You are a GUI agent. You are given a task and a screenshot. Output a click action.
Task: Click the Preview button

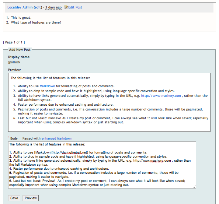[x=31, y=198]
